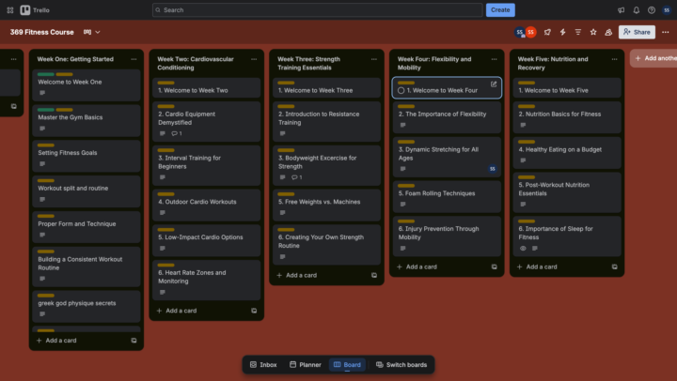This screenshot has height=381, width=677.
Task: Click the power-ups rocket icon
Action: [x=547, y=32]
